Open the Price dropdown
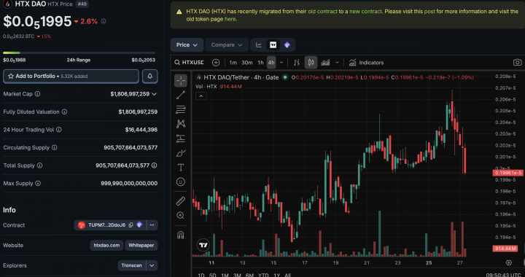 (187, 44)
